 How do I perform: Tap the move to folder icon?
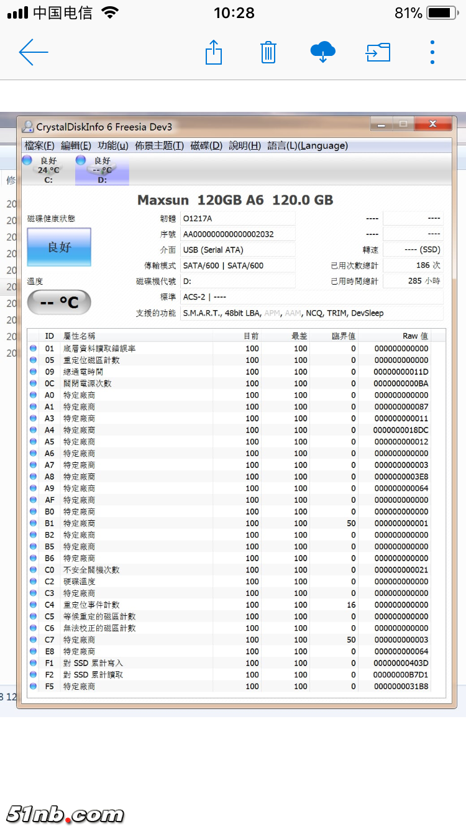pos(378,52)
